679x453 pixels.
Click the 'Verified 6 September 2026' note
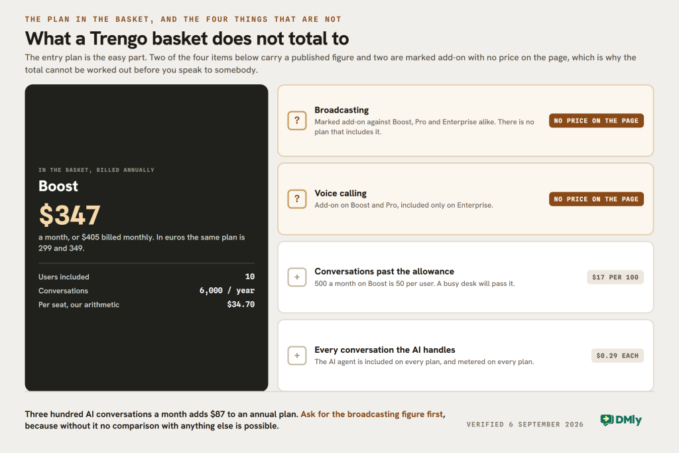point(525,424)
